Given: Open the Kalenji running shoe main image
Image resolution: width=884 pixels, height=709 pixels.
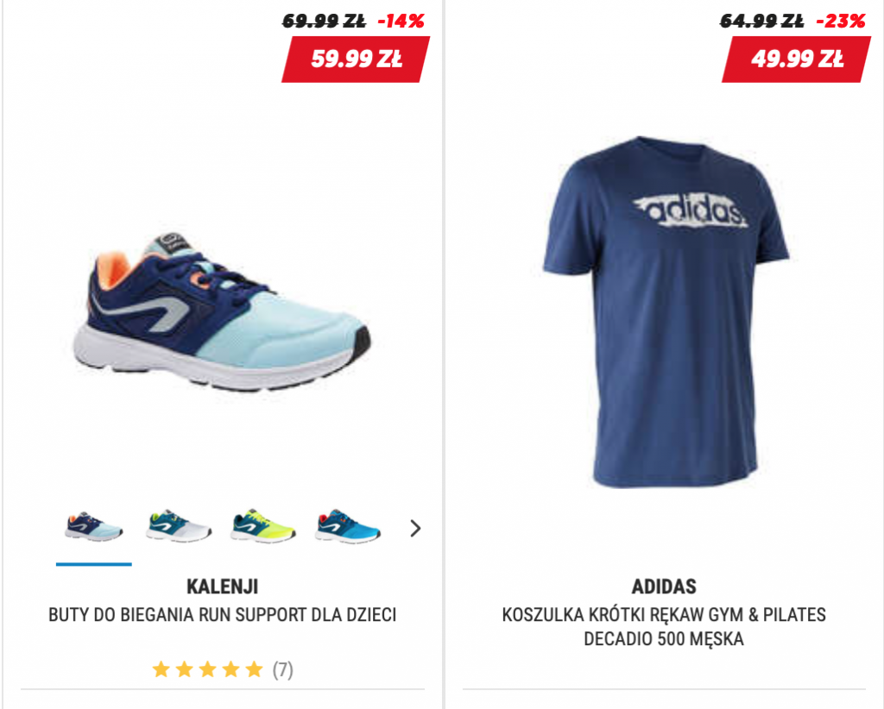Looking at the screenshot, I should point(222,311).
